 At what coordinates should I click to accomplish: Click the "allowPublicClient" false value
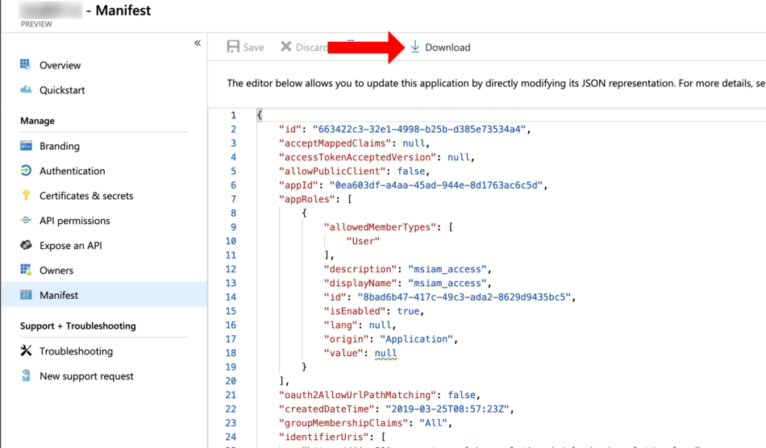411,172
